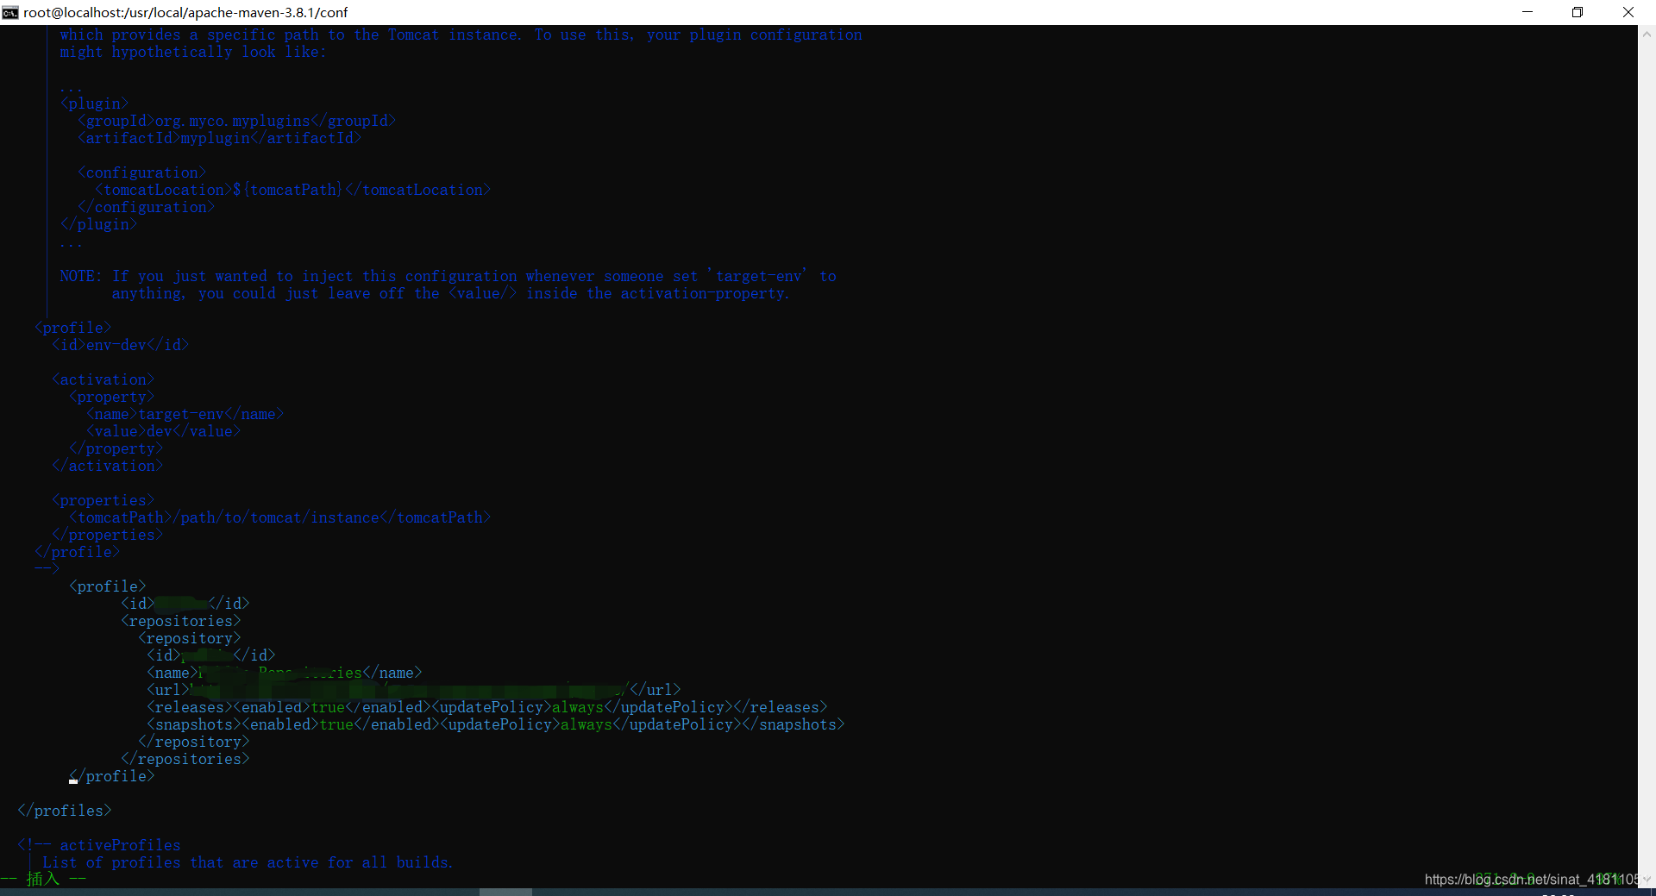Image resolution: width=1656 pixels, height=896 pixels.
Task: Click the closing </profiles> tag
Action: 64,811
